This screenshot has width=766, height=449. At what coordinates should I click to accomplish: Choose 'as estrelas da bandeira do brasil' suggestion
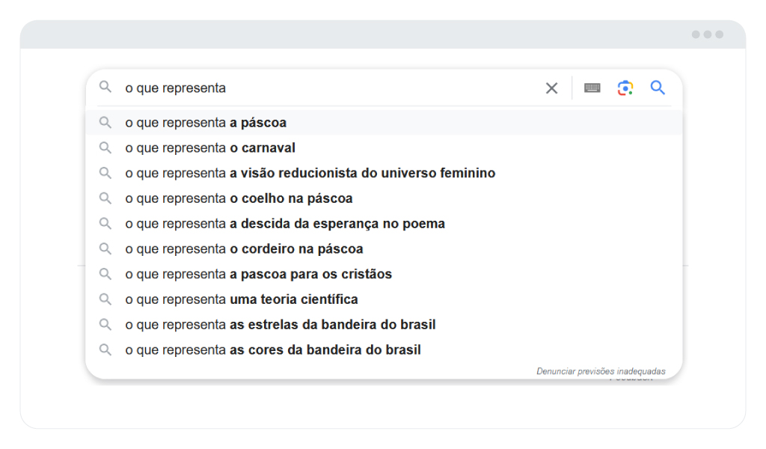click(x=384, y=325)
